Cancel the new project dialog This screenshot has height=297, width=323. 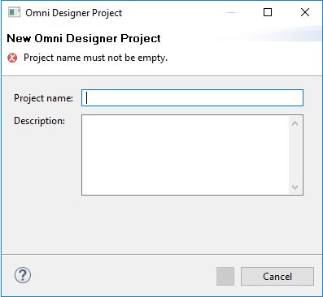point(277,276)
